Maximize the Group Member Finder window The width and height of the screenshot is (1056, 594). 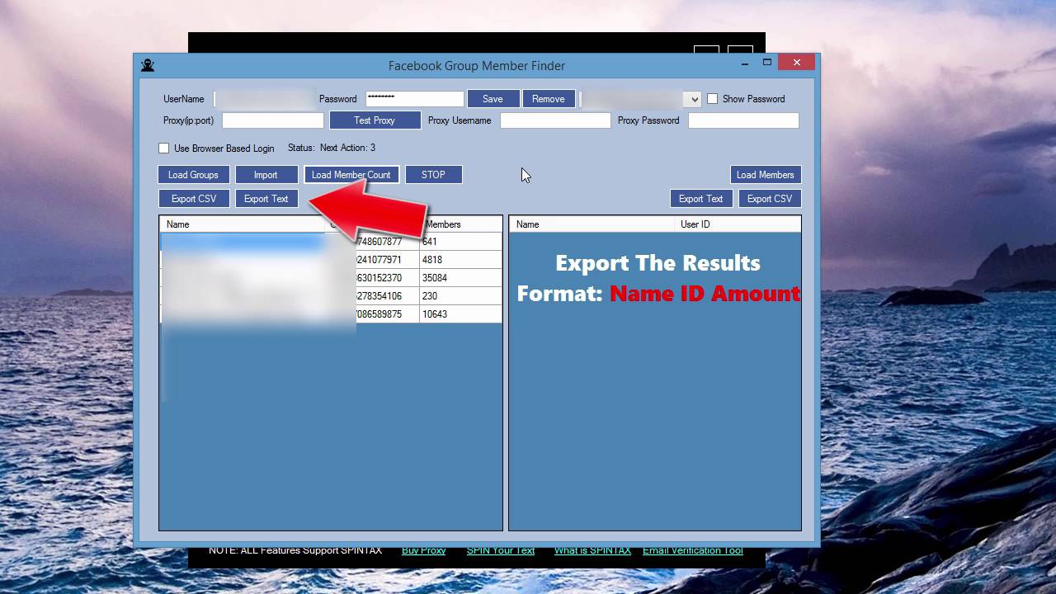(767, 62)
